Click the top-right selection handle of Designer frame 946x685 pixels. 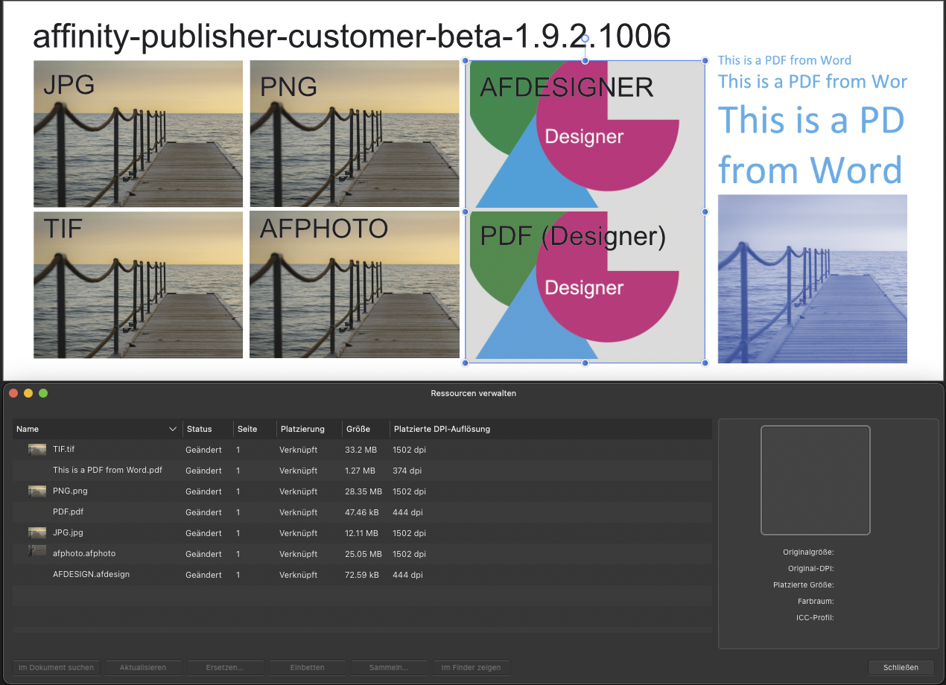[x=705, y=60]
